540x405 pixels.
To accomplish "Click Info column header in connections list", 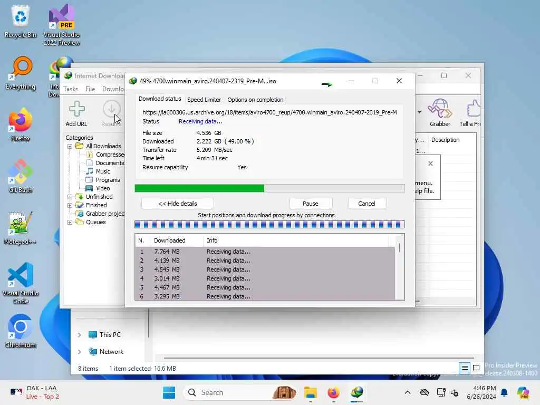I will 296,240.
